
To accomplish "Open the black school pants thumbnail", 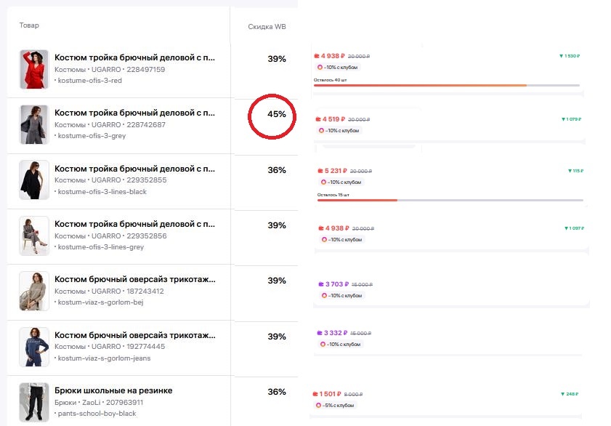I will [x=34, y=402].
